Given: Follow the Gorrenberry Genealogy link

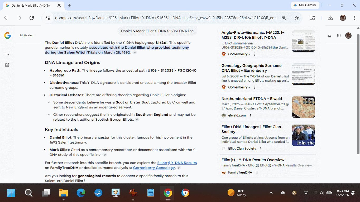Looking at the screenshot, I should pyautogui.click(x=154, y=168).
